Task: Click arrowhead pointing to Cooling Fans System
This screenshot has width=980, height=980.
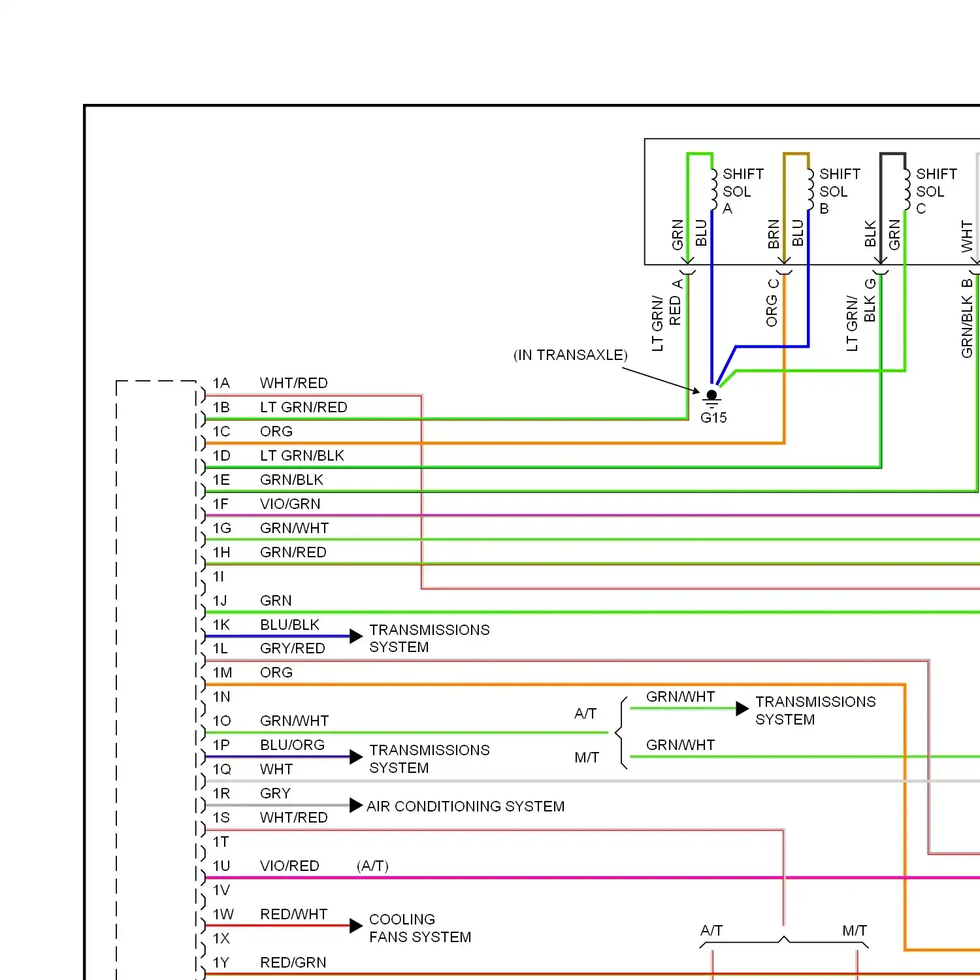Action: coord(356,926)
